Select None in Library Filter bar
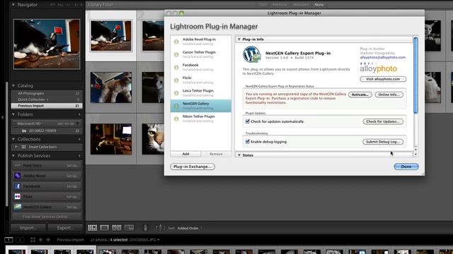Viewport: 453px width, 254px height. click(x=319, y=5)
